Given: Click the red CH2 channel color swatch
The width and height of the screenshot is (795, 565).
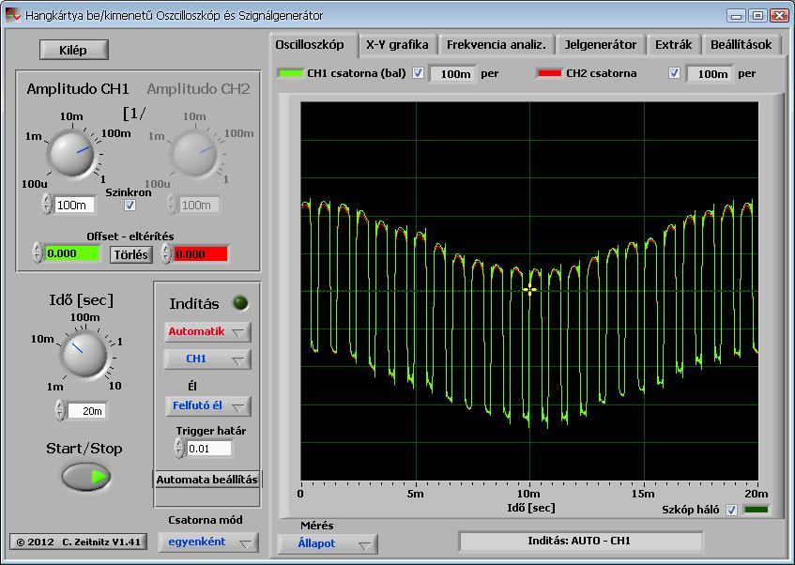Looking at the screenshot, I should [549, 73].
